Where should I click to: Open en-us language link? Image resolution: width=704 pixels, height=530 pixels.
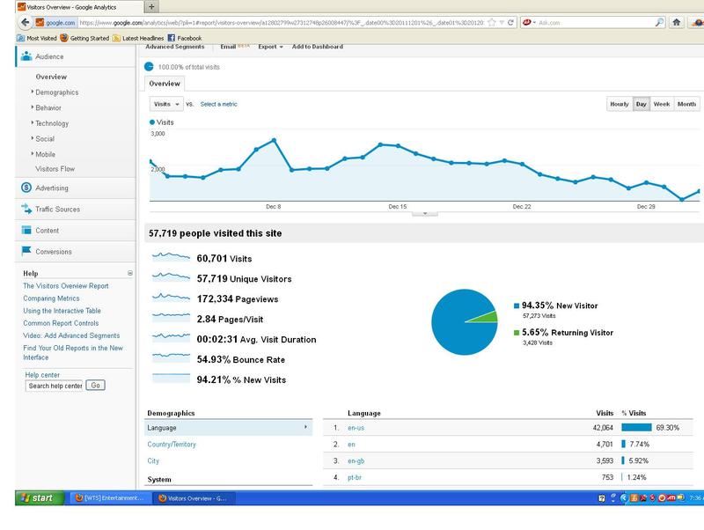click(356, 428)
